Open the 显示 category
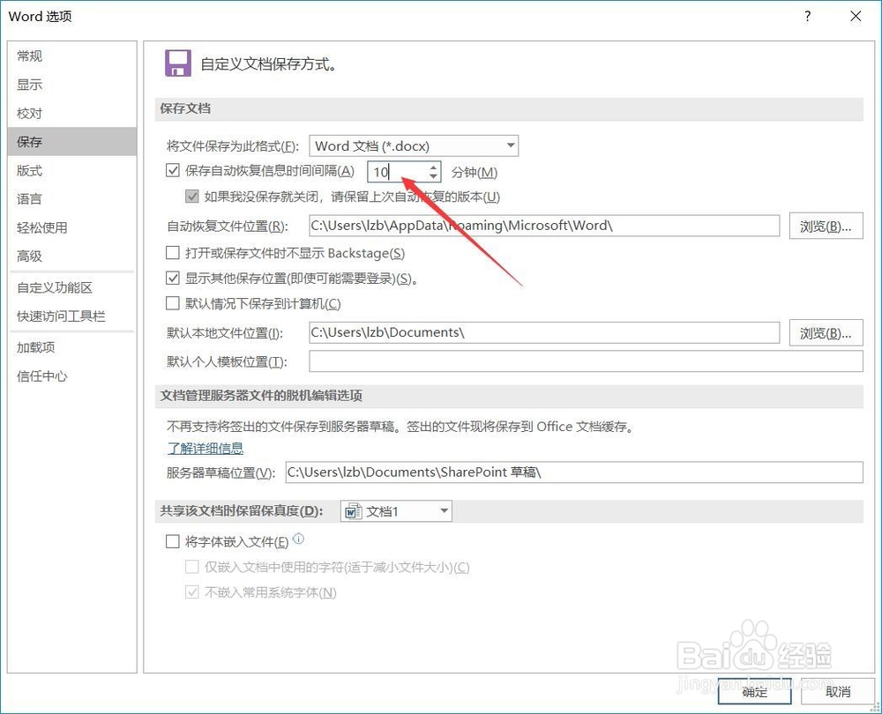 pos(72,85)
